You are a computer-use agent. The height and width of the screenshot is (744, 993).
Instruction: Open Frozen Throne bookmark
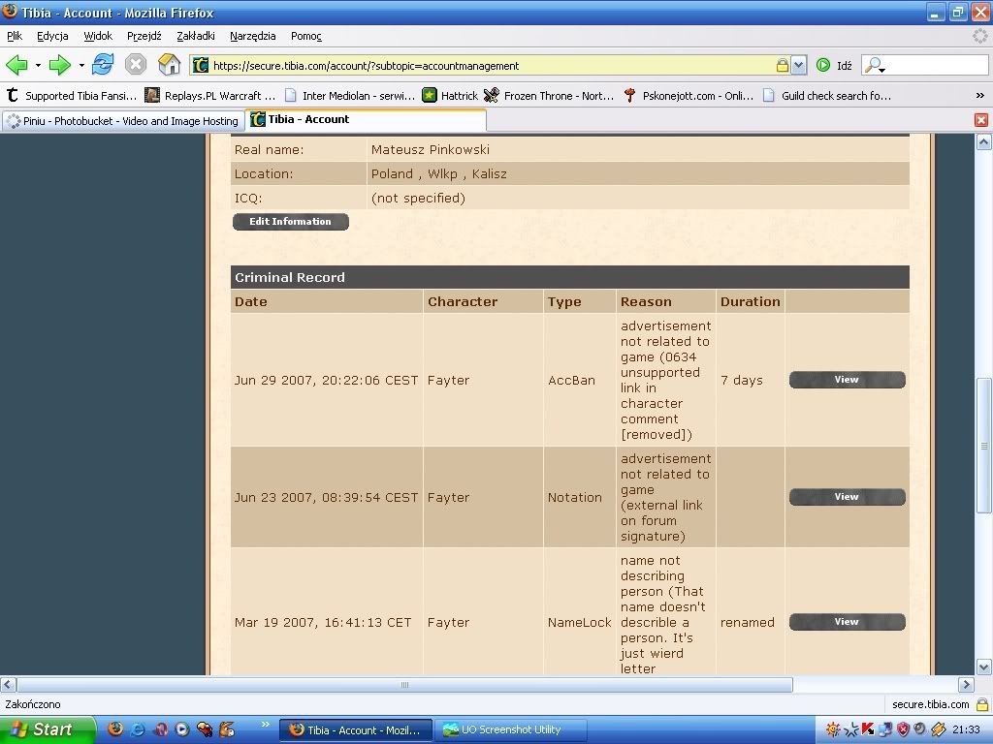[549, 96]
